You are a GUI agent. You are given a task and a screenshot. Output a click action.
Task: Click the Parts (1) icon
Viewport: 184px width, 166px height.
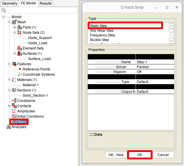click(20, 27)
